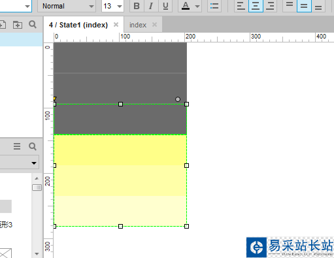The width and height of the screenshot is (334, 258).
Task: Click the add folder icon in pages panel
Action: click(x=18, y=25)
